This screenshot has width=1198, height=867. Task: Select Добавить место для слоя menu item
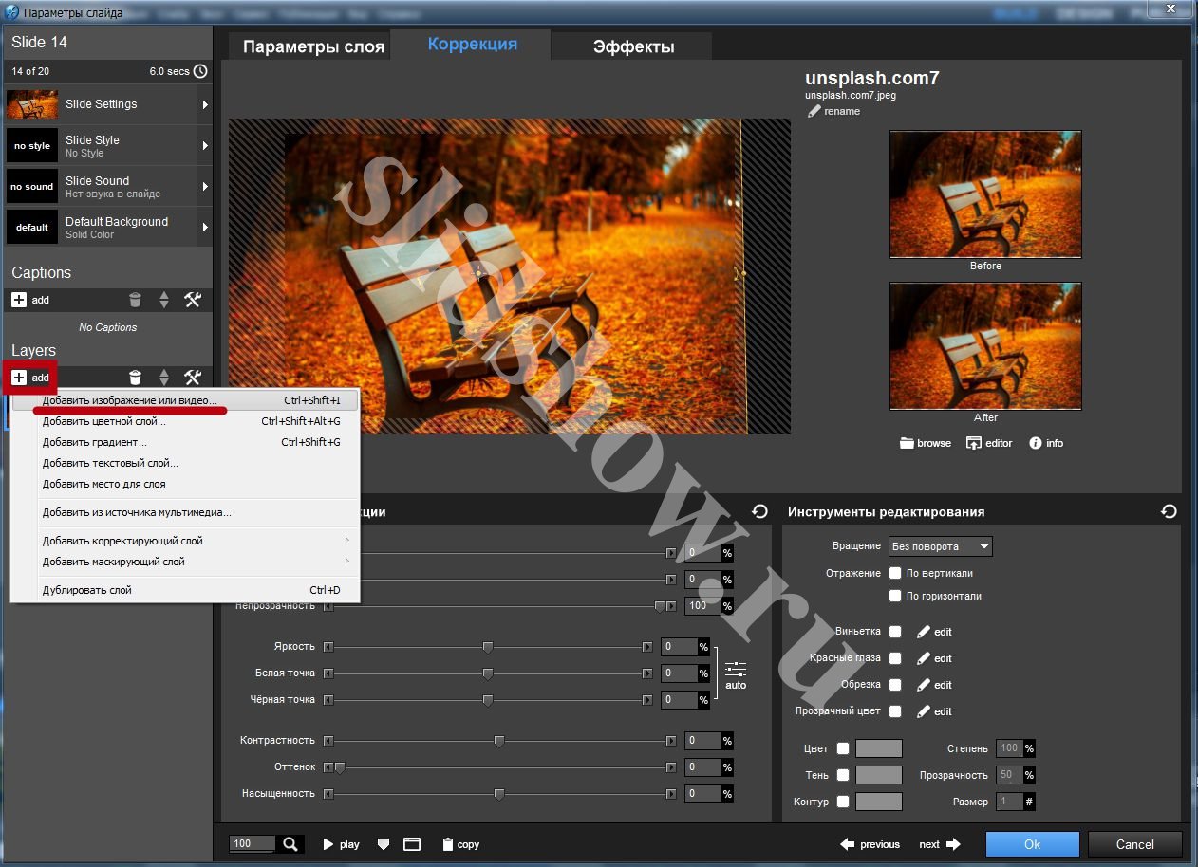(x=185, y=484)
